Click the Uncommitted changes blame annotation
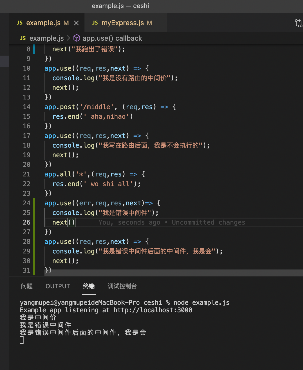 pyautogui.click(x=209, y=222)
